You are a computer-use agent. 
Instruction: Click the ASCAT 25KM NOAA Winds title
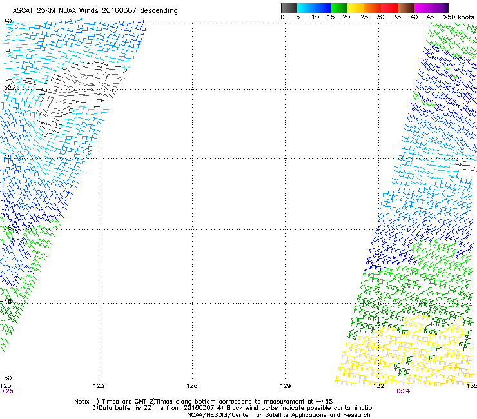[x=95, y=11]
